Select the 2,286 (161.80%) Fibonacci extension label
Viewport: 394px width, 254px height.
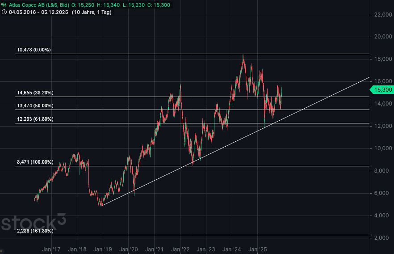pyautogui.click(x=35, y=231)
